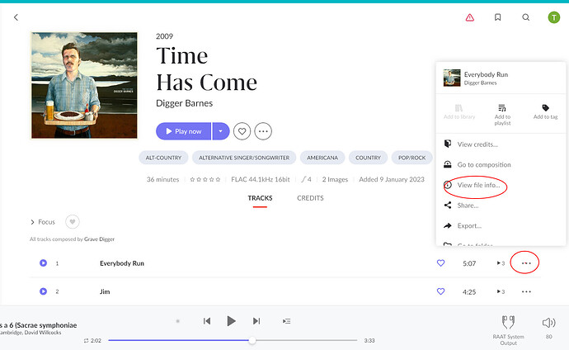This screenshot has width=569, height=350.
Task: Open play count indicator for Jim
Action: 501,291
